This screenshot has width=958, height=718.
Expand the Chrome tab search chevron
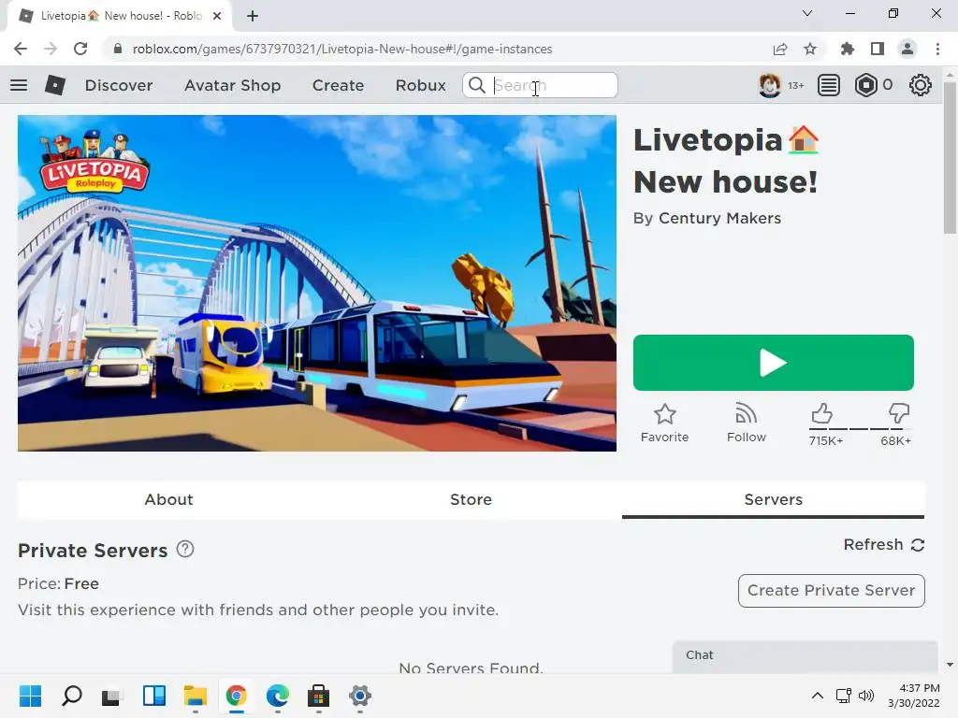coord(807,13)
